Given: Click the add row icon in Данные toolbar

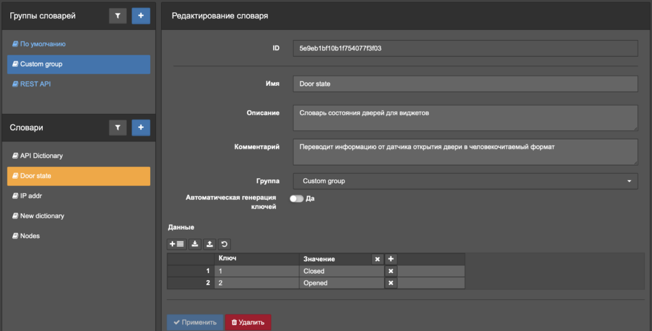Looking at the screenshot, I should coord(176,244).
